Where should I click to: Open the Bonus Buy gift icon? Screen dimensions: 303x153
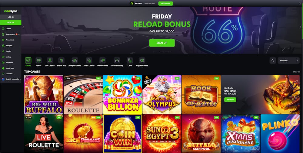tap(61, 60)
